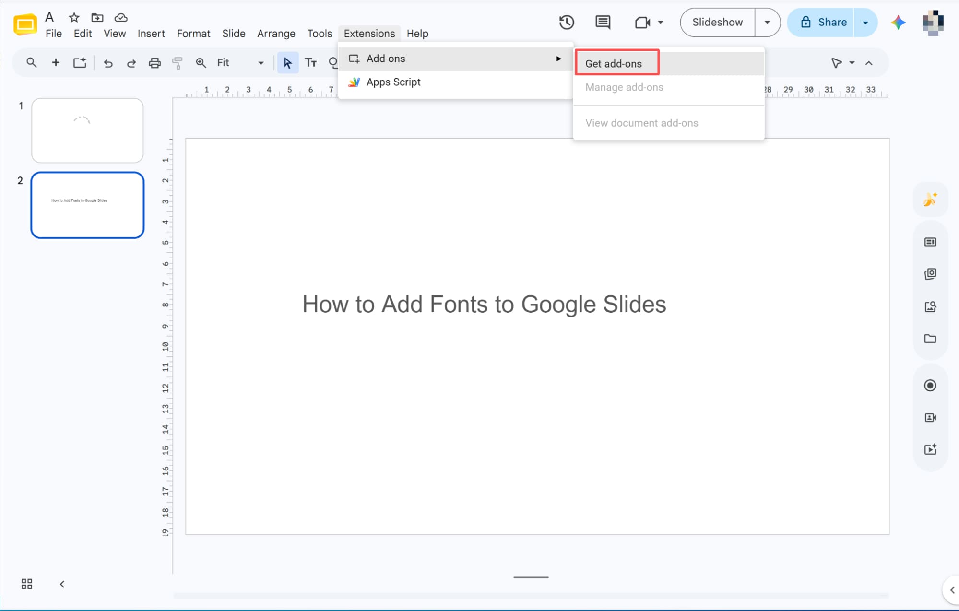Open the templates side panel icon

[930, 274]
